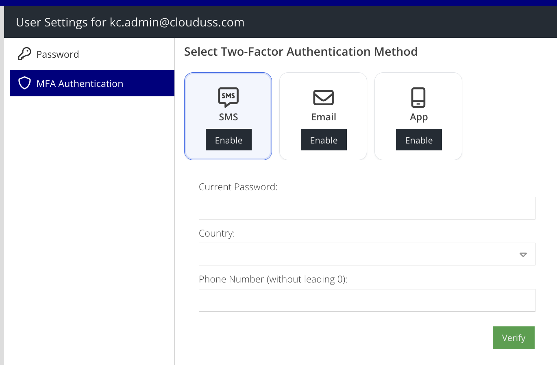Select the App mobile phone icon
This screenshot has height=365, width=557.
418,98
